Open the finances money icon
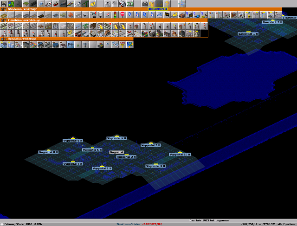 [130, 4]
